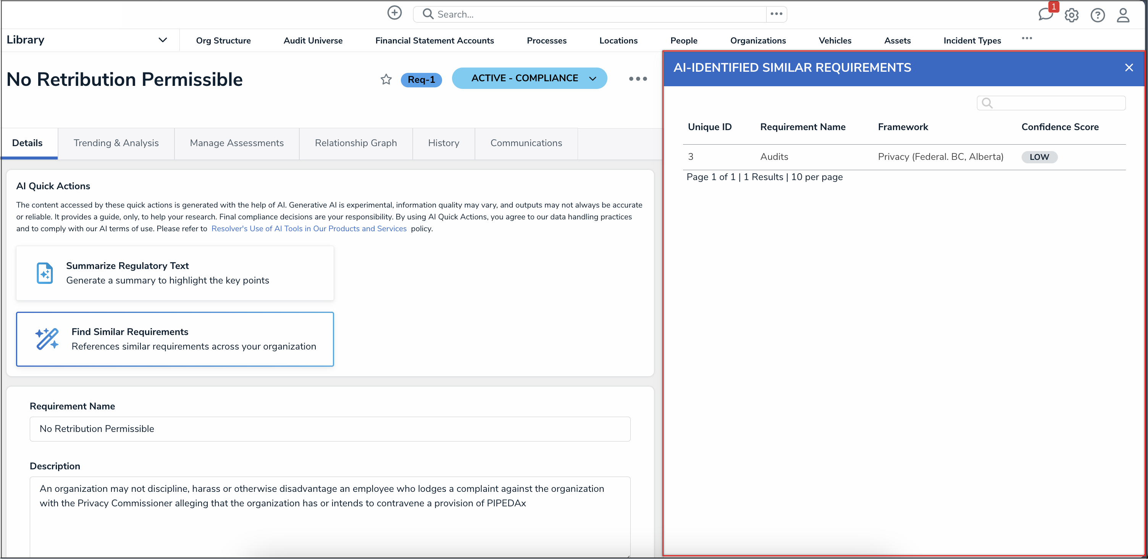Screen dimensions: 1148x559
Task: Click the magic wand Find Similar icon
Action: tap(47, 339)
